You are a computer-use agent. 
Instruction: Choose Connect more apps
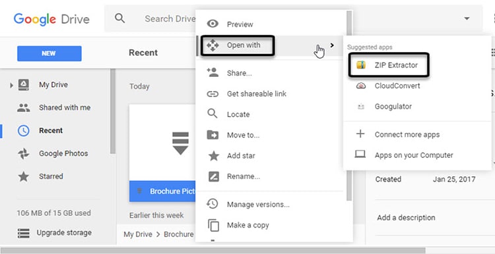(x=407, y=135)
